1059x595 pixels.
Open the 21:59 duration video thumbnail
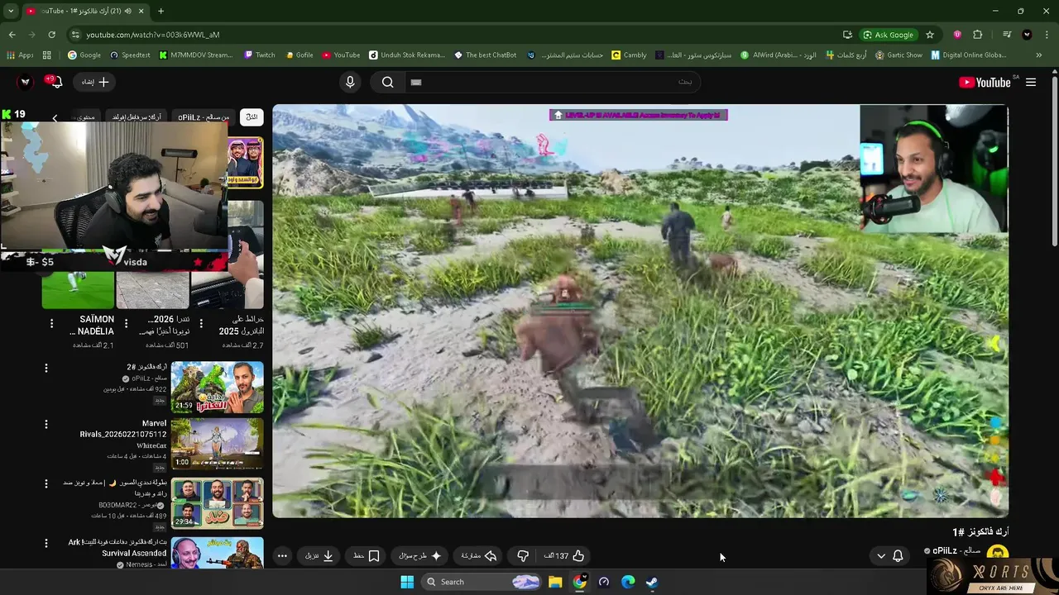(x=217, y=387)
